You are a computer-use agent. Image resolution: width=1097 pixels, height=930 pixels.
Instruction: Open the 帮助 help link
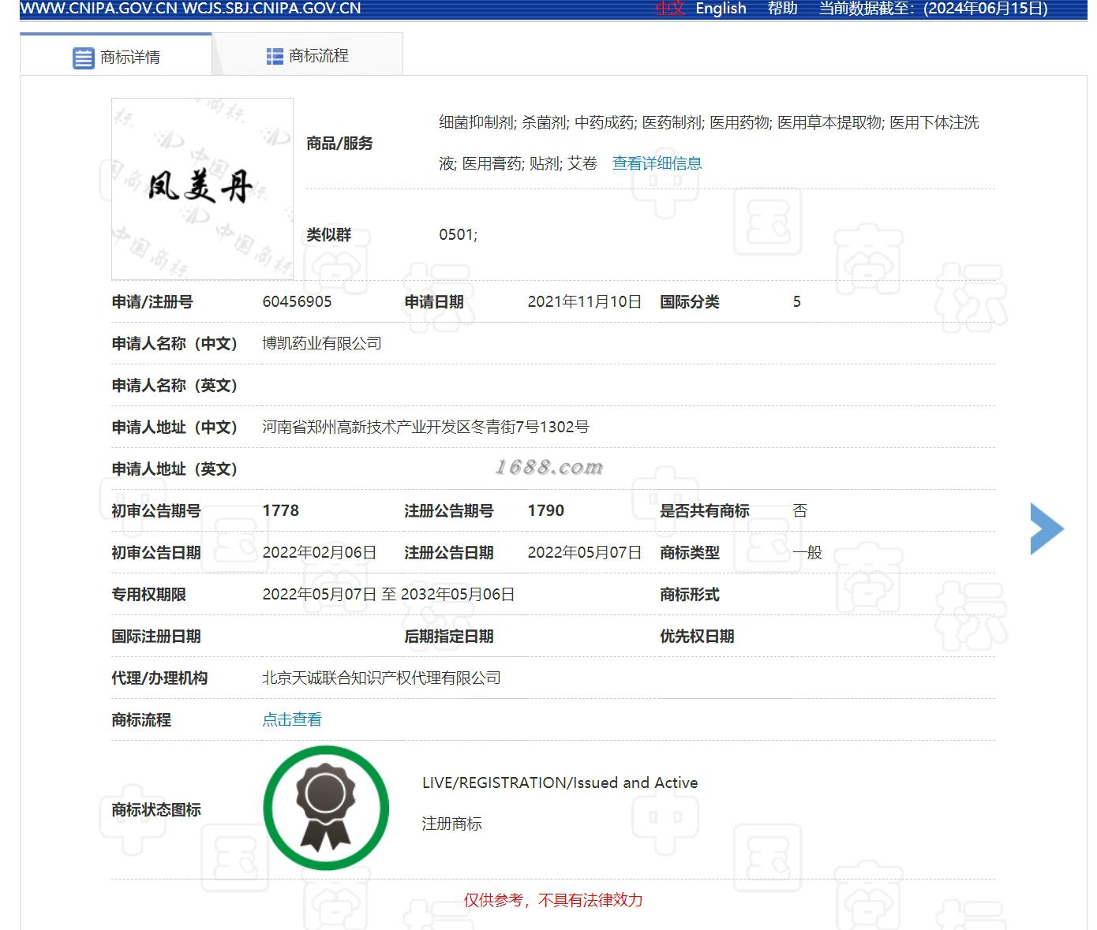783,9
